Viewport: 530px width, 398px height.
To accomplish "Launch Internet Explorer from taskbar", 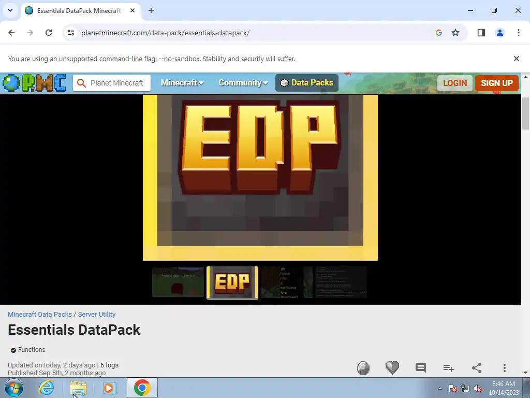I will 46,388.
